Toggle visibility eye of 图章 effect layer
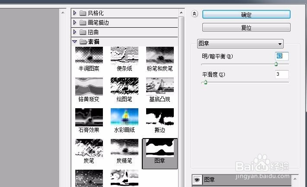The width and height of the screenshot is (307, 187). point(197,180)
